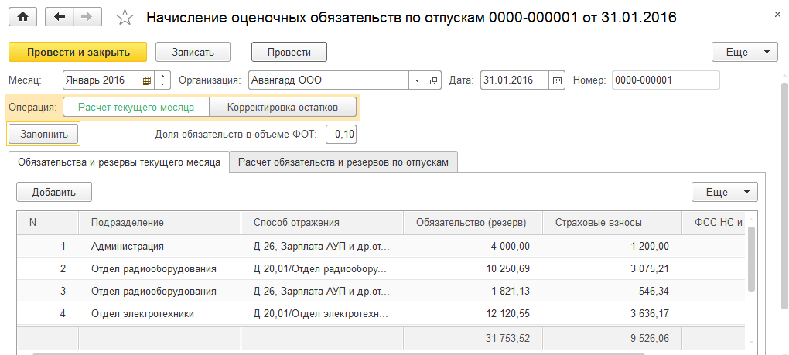Select Расчет текущего месяца operation
Viewport: 789px width, 355px height.
pos(135,107)
